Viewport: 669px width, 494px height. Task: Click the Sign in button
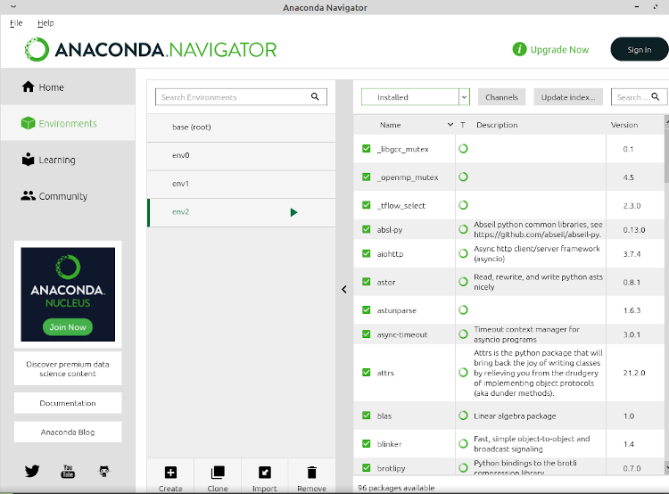(x=640, y=49)
